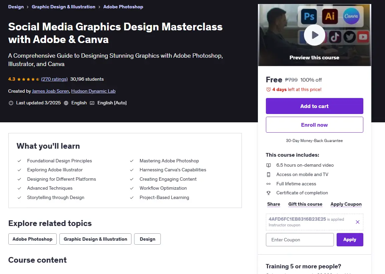Click the Add to cart button
This screenshot has width=385, height=274.
click(314, 106)
